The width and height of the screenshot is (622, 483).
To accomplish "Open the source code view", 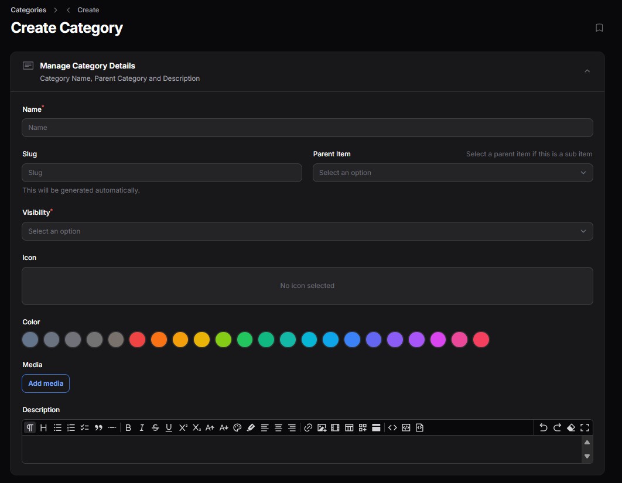I will click(x=420, y=427).
